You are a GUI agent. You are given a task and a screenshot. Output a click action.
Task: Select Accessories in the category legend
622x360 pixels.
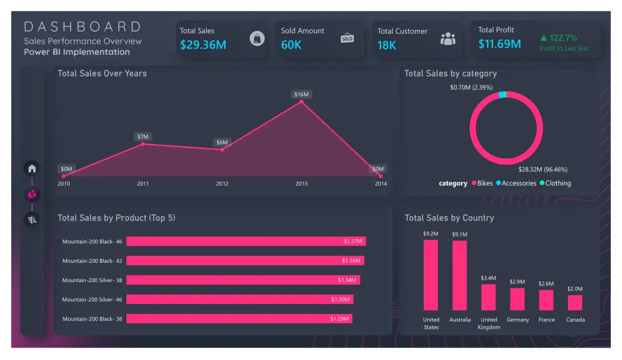pos(516,183)
